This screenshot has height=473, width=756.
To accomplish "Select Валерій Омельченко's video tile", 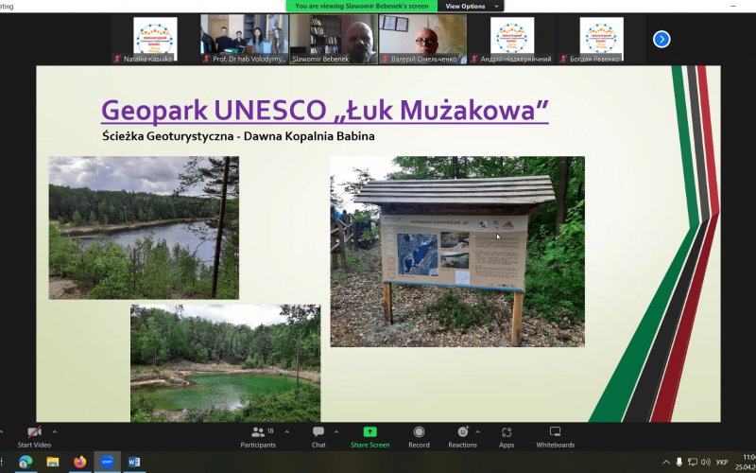I will [422, 39].
